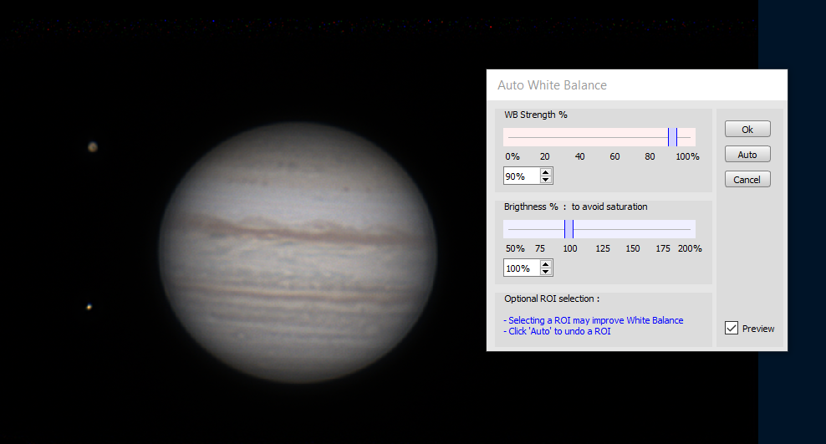Screen dimensions: 826x444
Task: Click the 0% mark on WB Strength scale
Action: tap(512, 156)
